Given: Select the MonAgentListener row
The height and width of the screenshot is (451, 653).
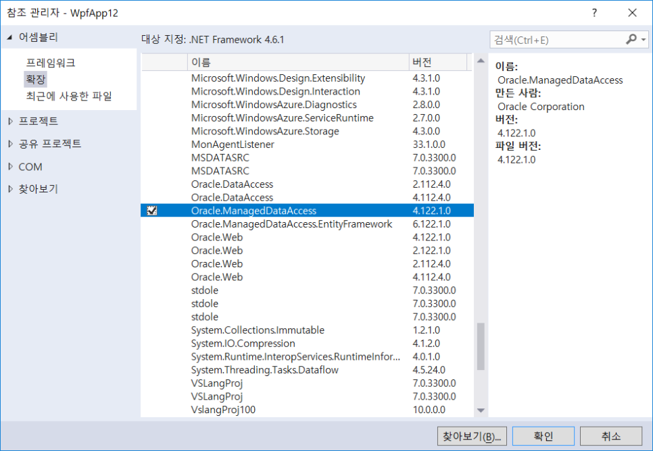Looking at the screenshot, I should point(307,144).
